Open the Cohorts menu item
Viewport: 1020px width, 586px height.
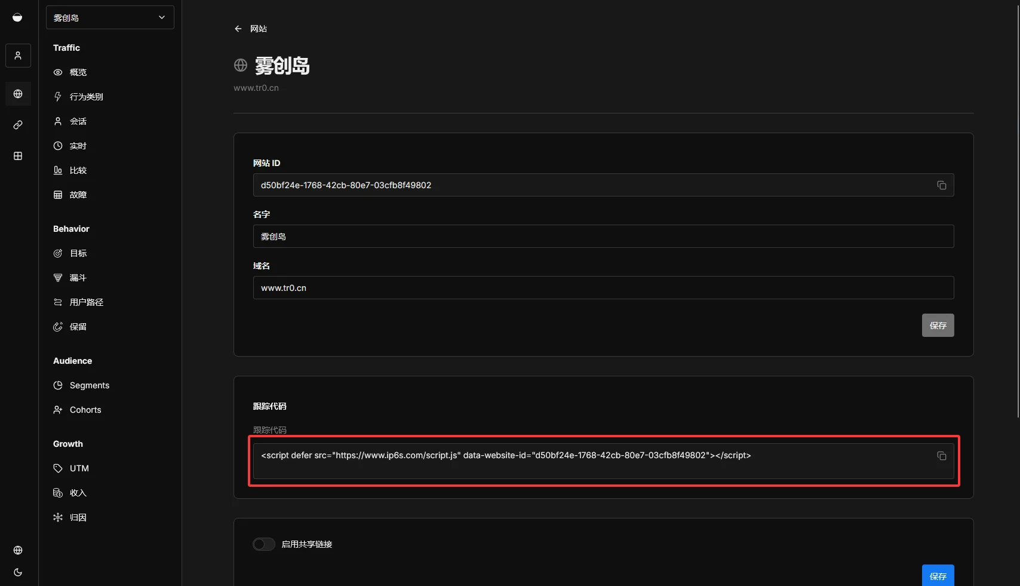pyautogui.click(x=85, y=410)
